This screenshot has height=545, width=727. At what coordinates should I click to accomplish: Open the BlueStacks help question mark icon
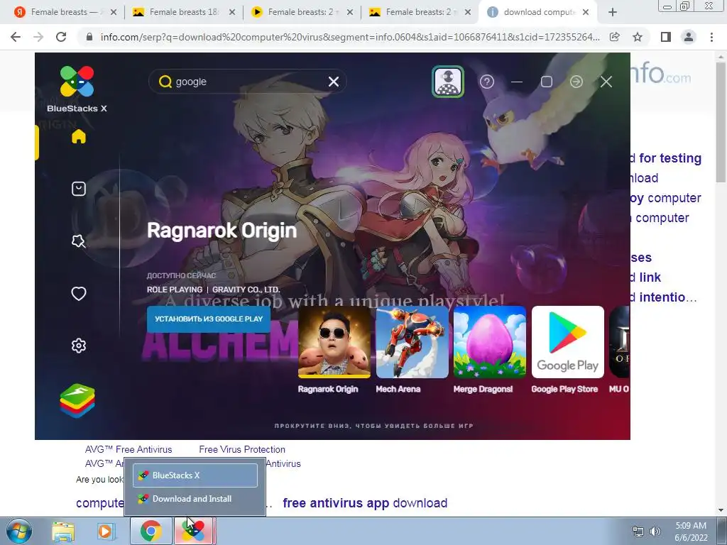[x=487, y=82]
